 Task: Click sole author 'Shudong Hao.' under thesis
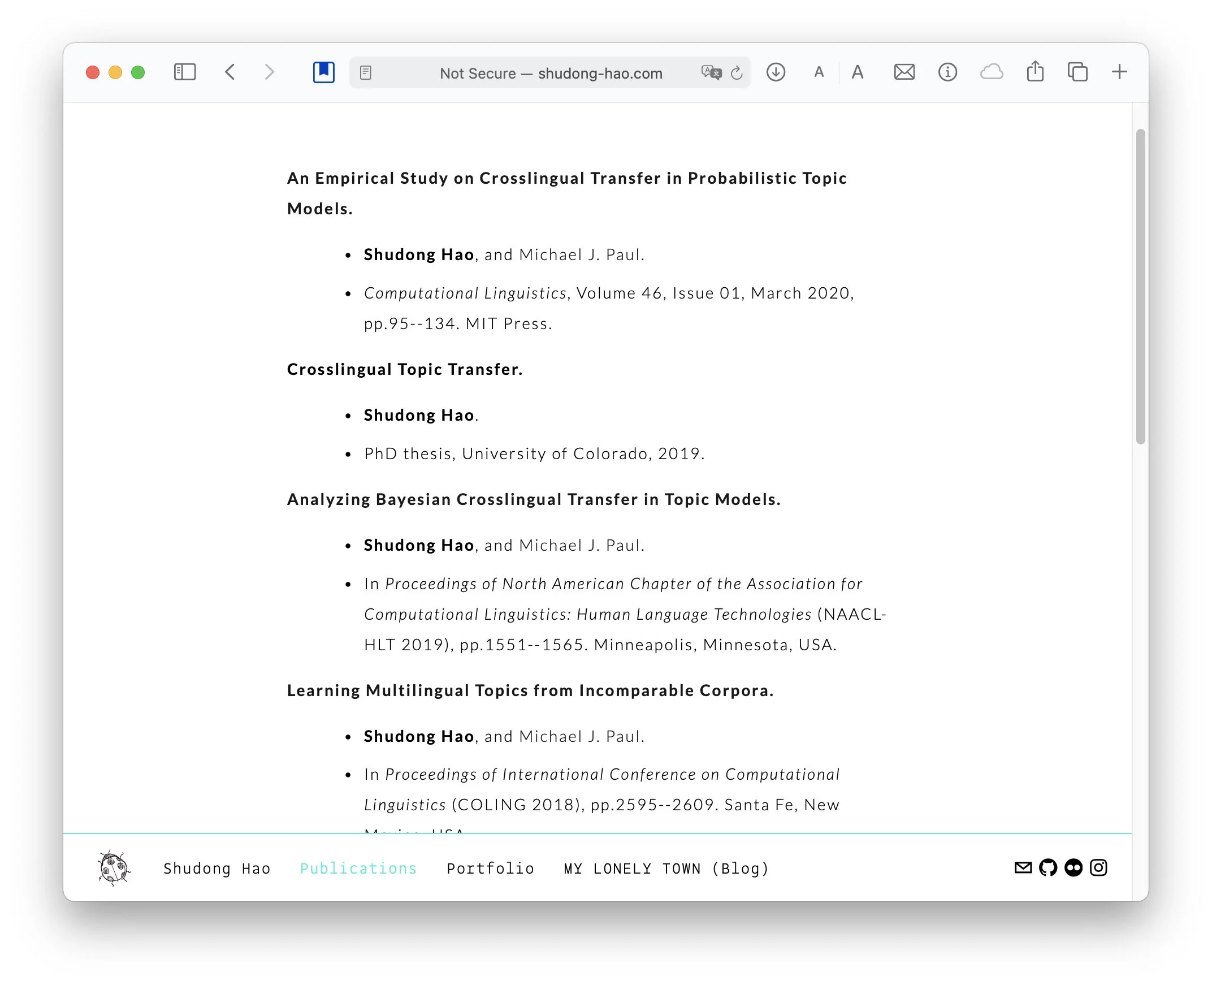coord(421,416)
